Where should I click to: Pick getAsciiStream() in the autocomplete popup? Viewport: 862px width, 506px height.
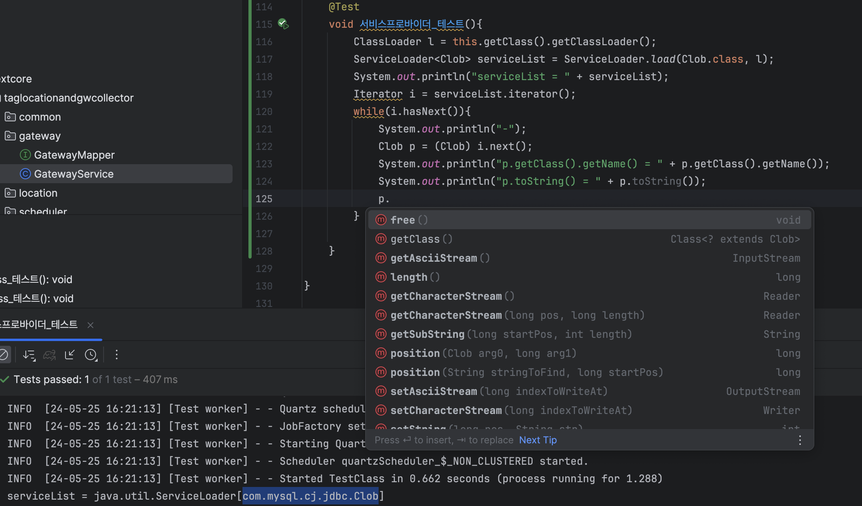point(433,258)
